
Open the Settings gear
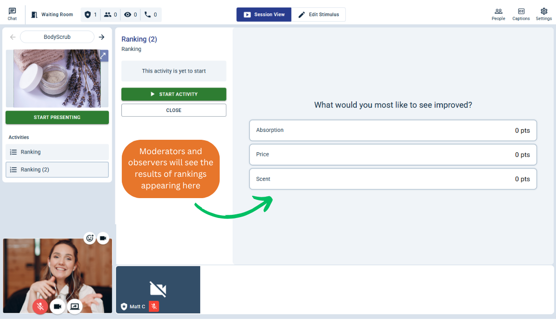(543, 14)
